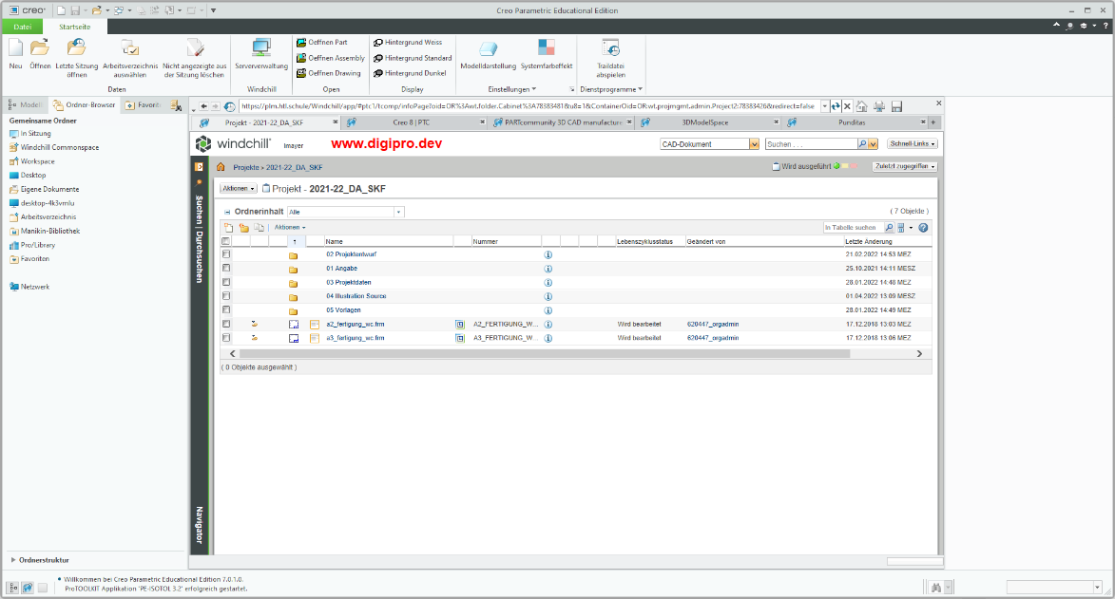Set Hintergrund Standard display
This screenshot has height=599, width=1115.
click(413, 58)
